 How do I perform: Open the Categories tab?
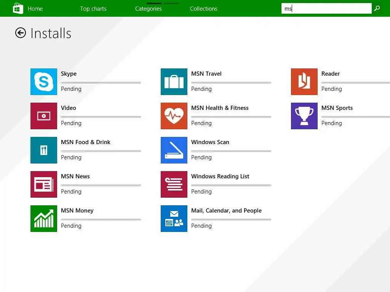coord(148,9)
